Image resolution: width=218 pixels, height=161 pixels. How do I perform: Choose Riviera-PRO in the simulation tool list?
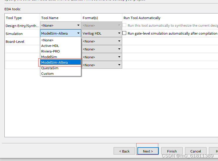[61, 51]
